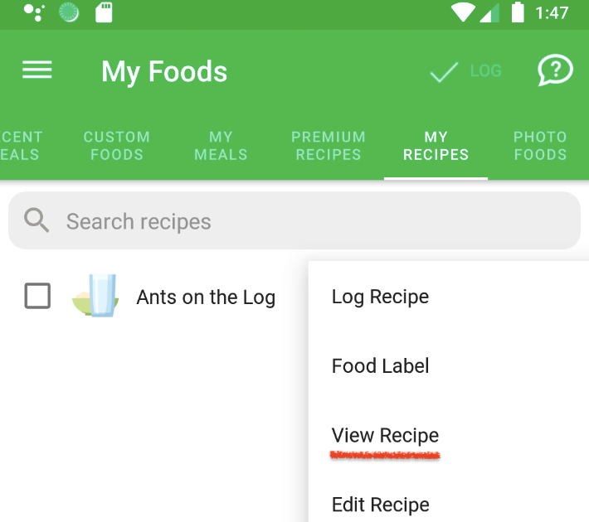Tap the green circular sync notification icon

[69, 12]
